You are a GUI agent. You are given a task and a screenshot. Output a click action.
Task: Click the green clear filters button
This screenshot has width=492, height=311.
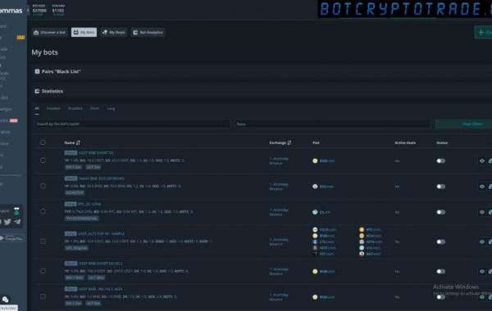click(x=464, y=124)
